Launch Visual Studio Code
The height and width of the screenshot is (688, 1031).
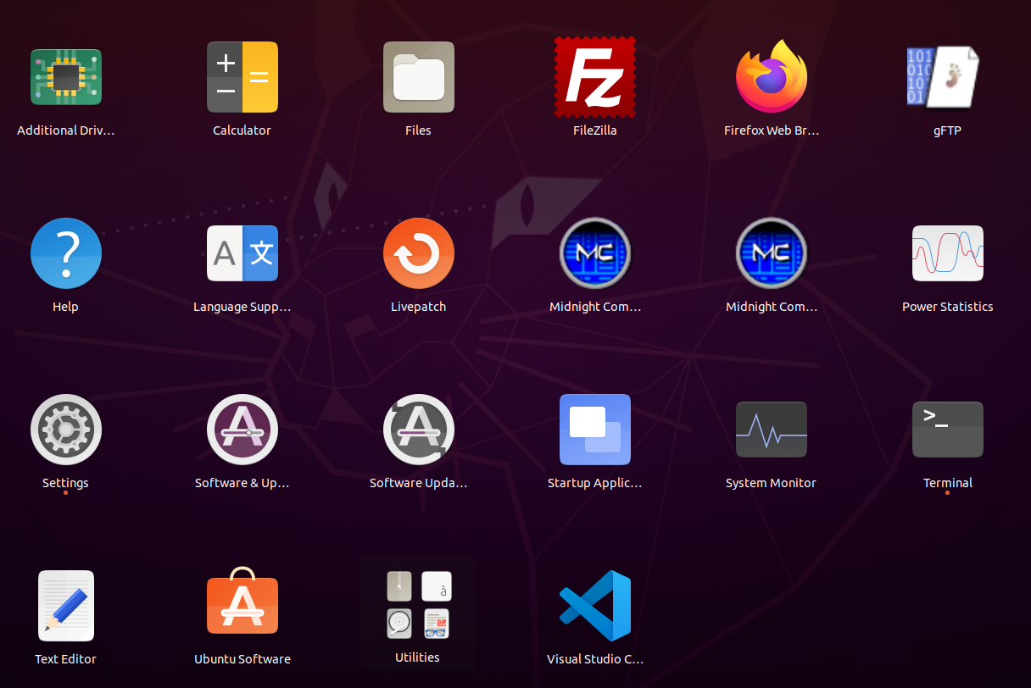595,606
